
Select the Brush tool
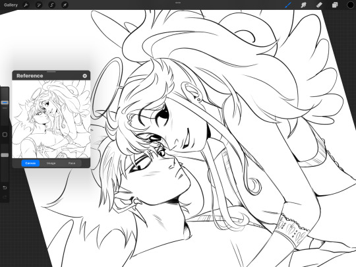click(288, 5)
